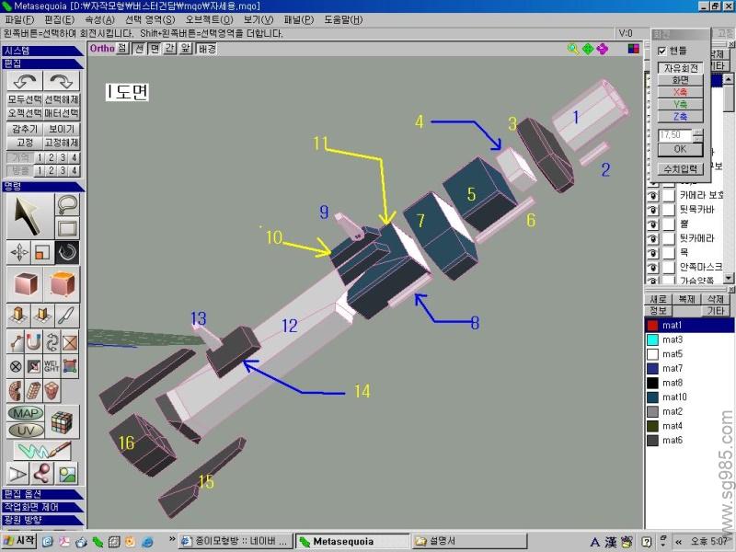Select the rotate tool icon

click(x=67, y=251)
